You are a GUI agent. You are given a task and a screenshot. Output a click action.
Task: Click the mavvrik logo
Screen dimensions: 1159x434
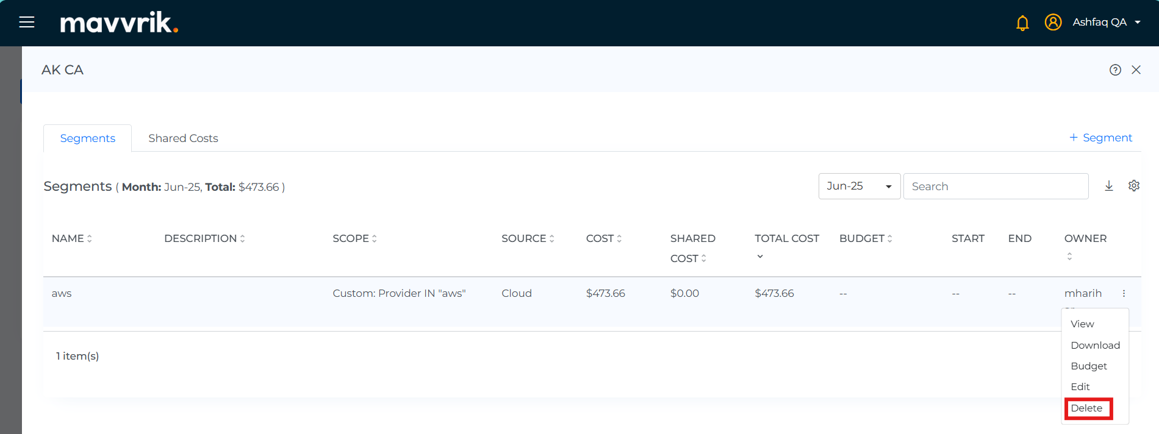[x=119, y=23]
